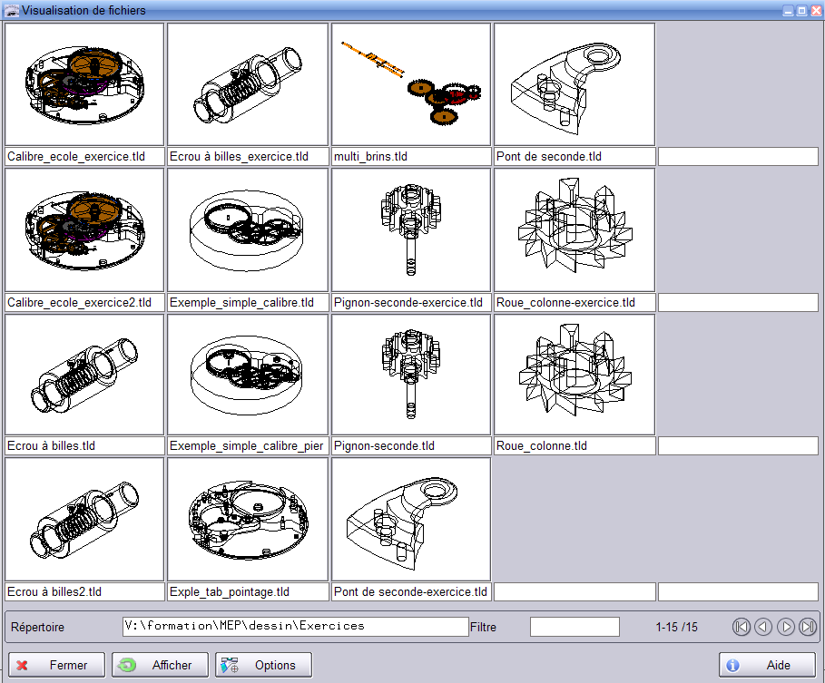Select Ecrou à billes2.tld thumbnail
The width and height of the screenshot is (825, 683).
pos(84,519)
